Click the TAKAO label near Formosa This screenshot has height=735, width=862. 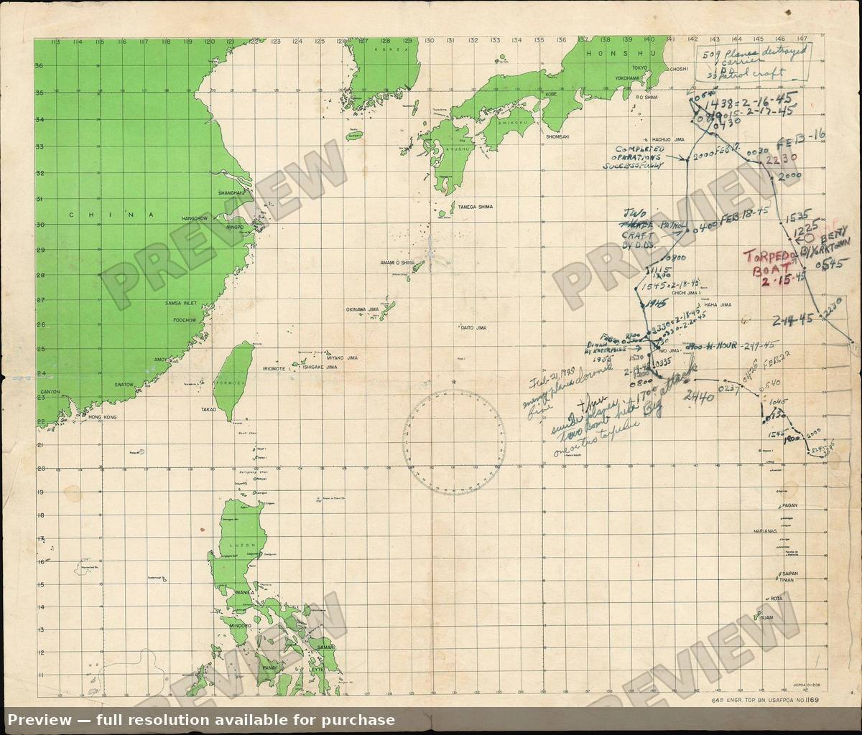[208, 408]
